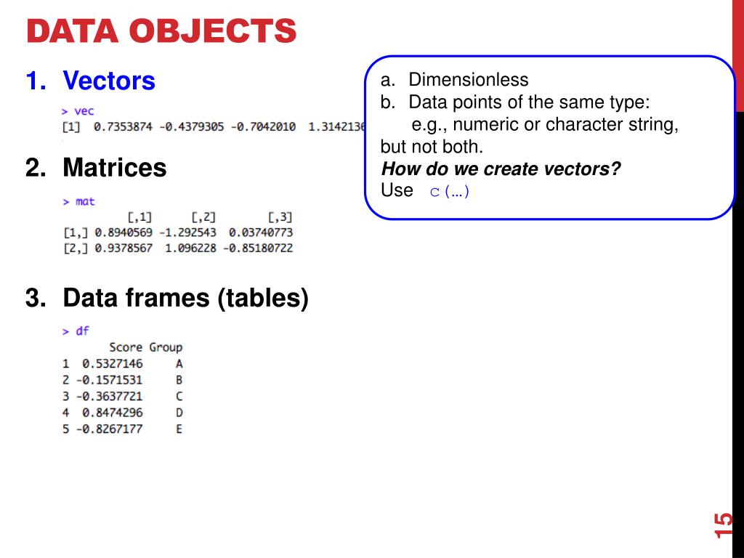The height and width of the screenshot is (558, 744).
Task: Click the Data frames (tables) heading
Action: point(185,298)
